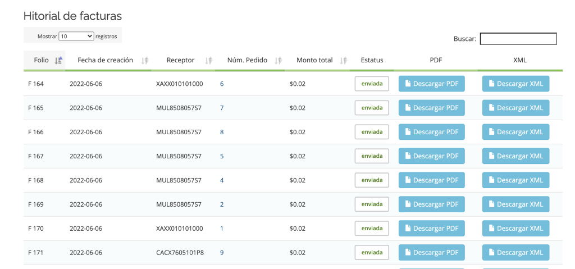Image resolution: width=575 pixels, height=269 pixels.
Task: Download PDF for invoice F 168
Action: 432,180
